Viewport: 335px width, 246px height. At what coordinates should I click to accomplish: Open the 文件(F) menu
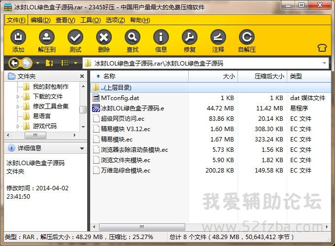pyautogui.click(x=16, y=20)
